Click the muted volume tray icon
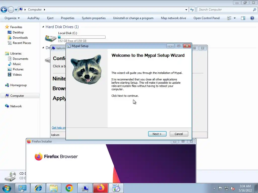The height and width of the screenshot is (193, 258). tap(233, 188)
